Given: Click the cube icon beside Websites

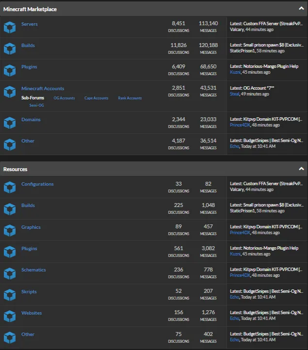Looking at the screenshot, I should click(x=10, y=316).
